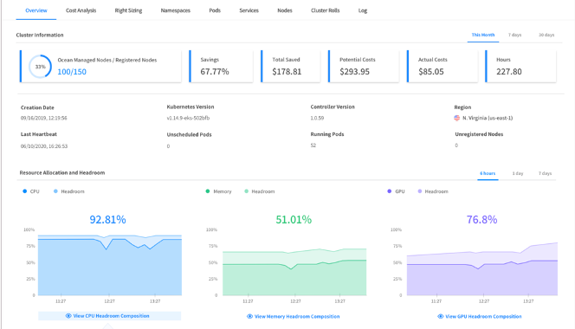
Task: Click the 100/150 managed nodes link
Action: 72,72
